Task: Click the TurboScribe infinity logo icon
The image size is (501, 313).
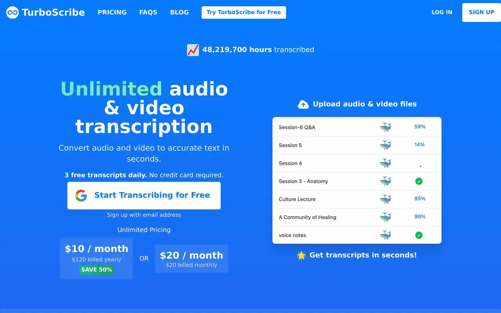Action: click(x=13, y=13)
